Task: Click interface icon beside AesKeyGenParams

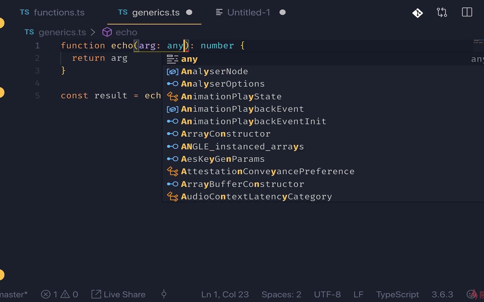Action: pyautogui.click(x=172, y=159)
